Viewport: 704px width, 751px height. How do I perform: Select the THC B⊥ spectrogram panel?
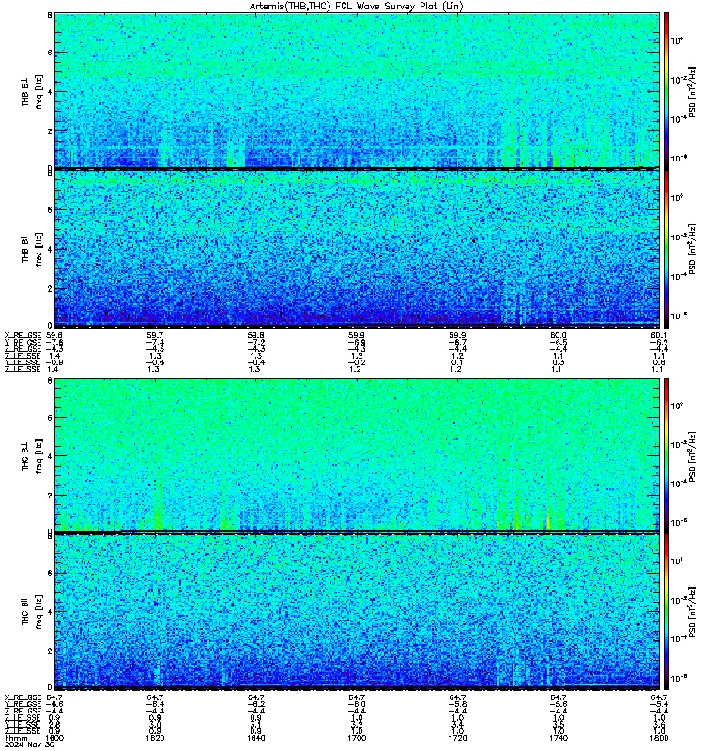(x=357, y=455)
